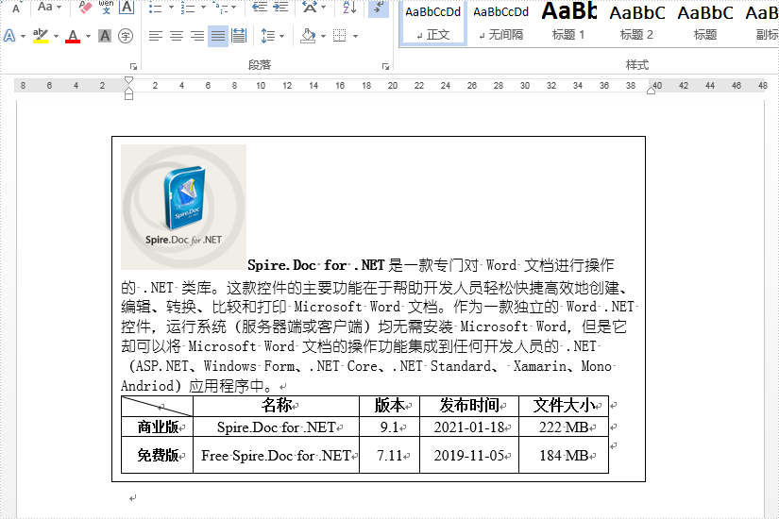The width and height of the screenshot is (779, 519).
Task: Click the Clear Formatting eraser icon
Action: click(x=85, y=7)
